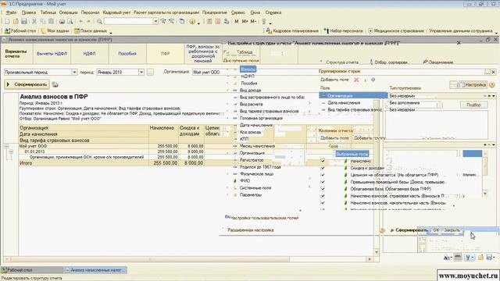
Task: Toggle Начислено взносов, накопительная часть checkbox
Action: [323, 203]
